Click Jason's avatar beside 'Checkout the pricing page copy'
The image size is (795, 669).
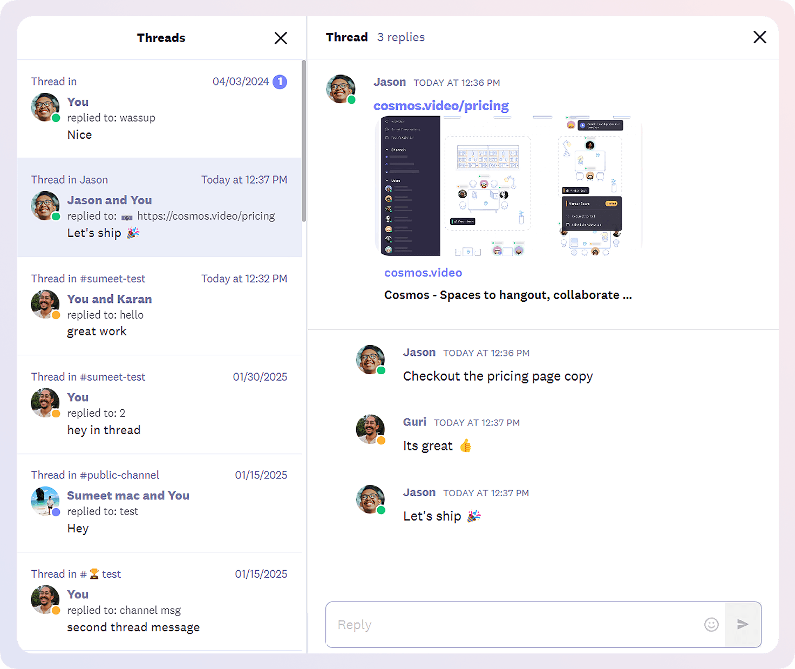pyautogui.click(x=370, y=360)
